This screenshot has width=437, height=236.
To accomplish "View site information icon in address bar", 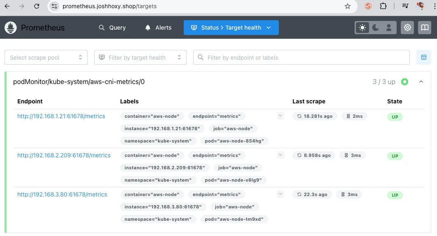I will click(54, 6).
